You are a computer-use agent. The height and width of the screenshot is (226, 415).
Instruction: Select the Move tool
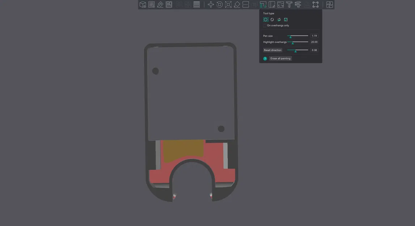[211, 4]
